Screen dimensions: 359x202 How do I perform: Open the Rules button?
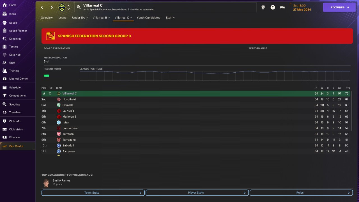[301, 193]
